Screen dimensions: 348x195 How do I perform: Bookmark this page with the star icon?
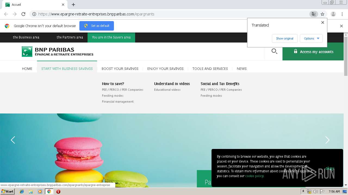coord(322,14)
